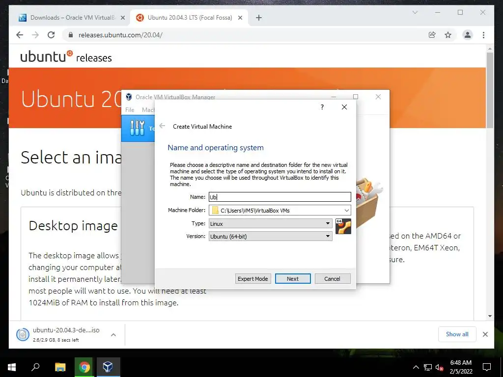Open a new Chrome tab
This screenshot has width=503, height=377.
click(x=259, y=18)
